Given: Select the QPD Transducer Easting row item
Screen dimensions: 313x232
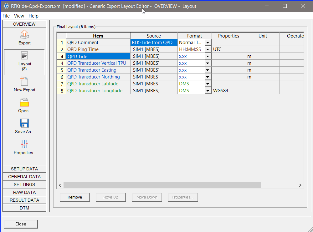Looking at the screenshot, I should tap(92, 70).
